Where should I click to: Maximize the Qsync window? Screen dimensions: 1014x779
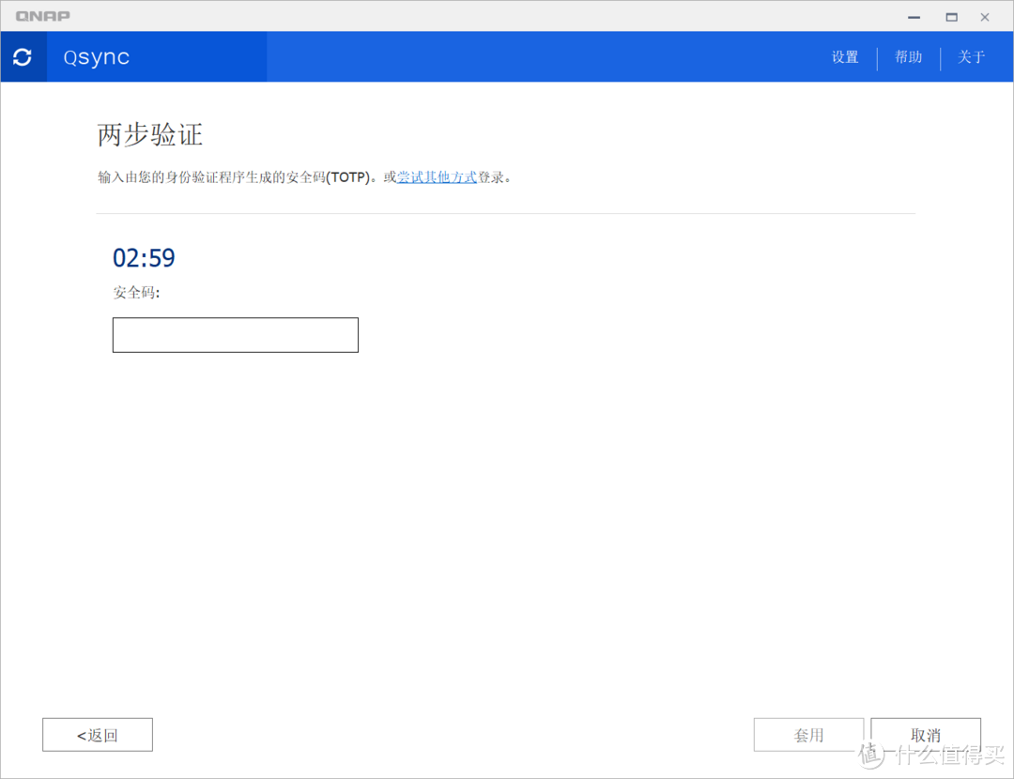[x=951, y=18]
